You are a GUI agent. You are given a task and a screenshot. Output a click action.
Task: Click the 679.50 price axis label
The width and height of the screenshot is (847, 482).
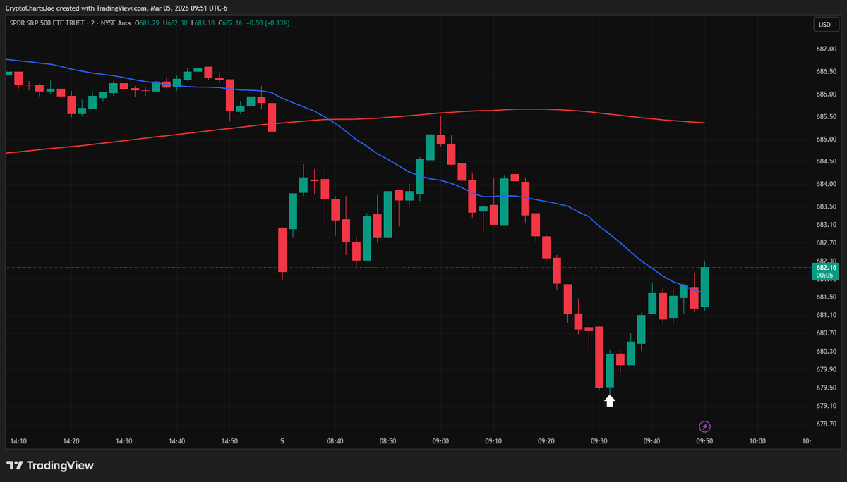[x=827, y=388]
